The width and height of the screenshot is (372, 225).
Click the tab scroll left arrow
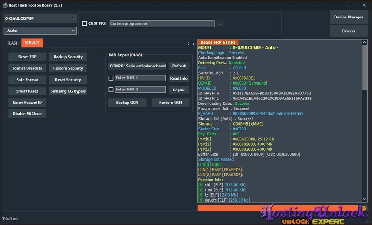tap(188, 44)
